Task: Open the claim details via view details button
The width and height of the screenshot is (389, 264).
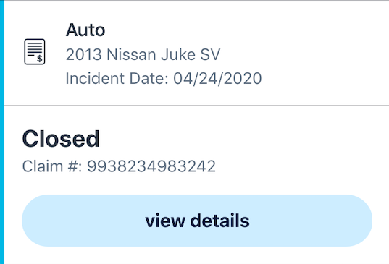Action: pyautogui.click(x=197, y=221)
